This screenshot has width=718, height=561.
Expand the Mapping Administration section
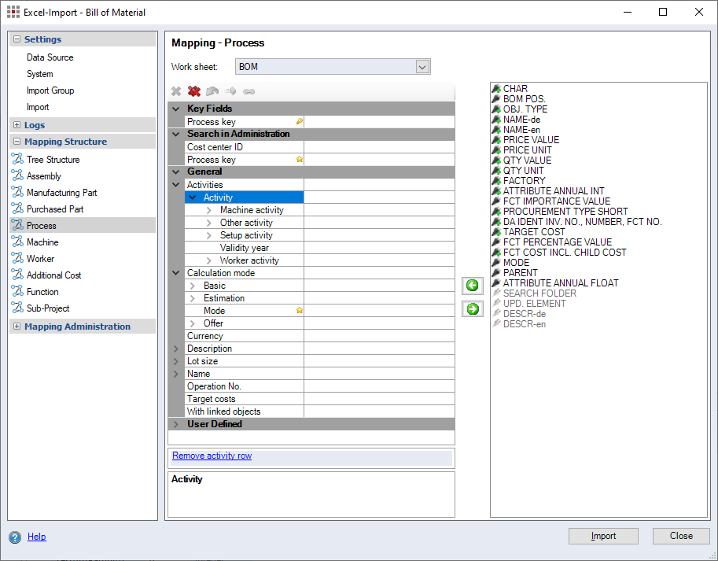17,327
